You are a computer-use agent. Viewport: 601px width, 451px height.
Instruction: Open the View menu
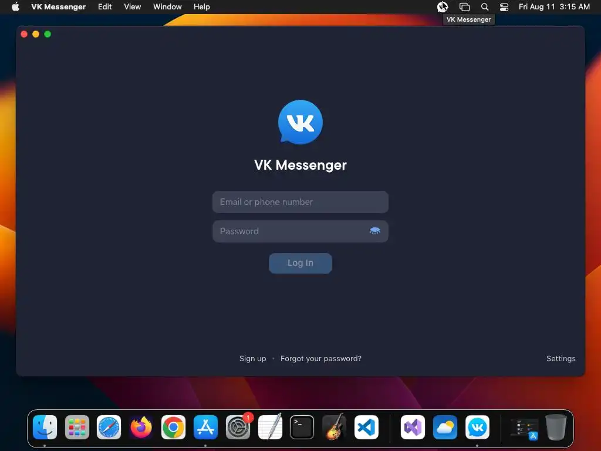(x=132, y=7)
